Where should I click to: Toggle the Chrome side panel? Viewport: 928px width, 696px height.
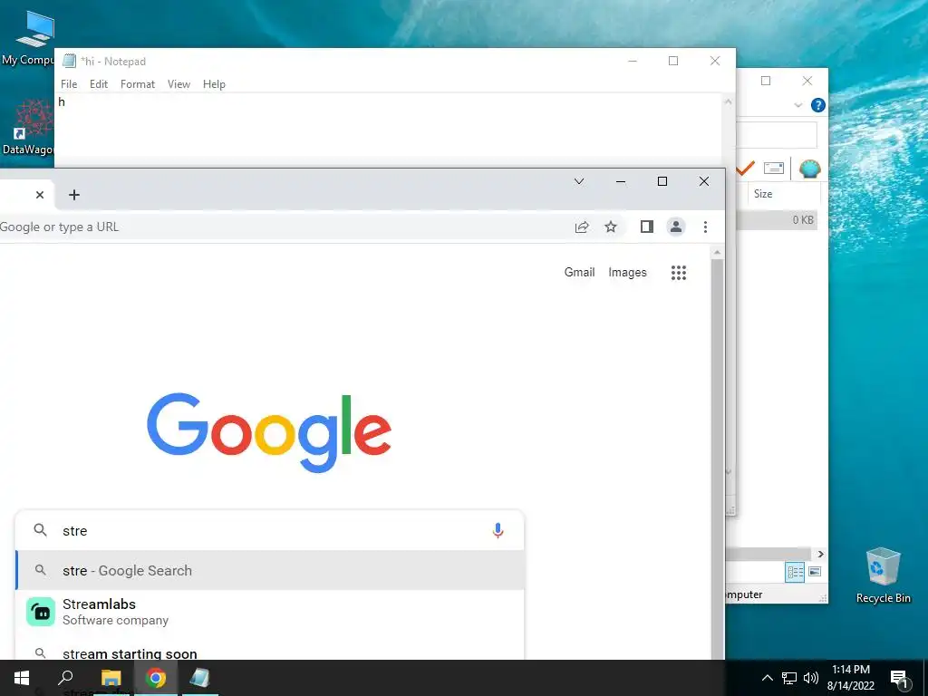(647, 227)
